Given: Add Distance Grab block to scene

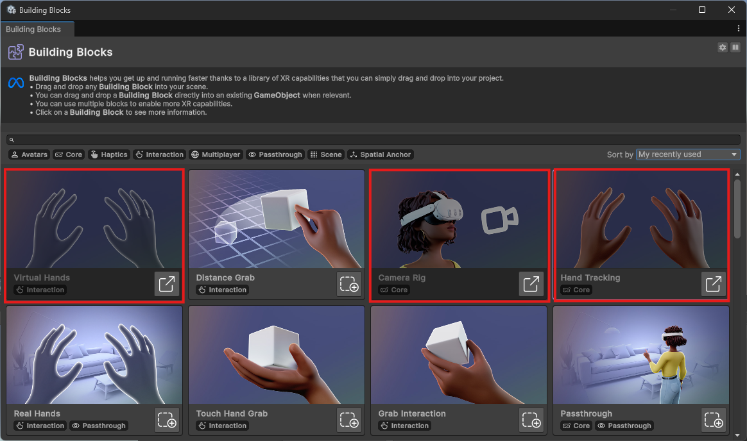Looking at the screenshot, I should (x=348, y=284).
